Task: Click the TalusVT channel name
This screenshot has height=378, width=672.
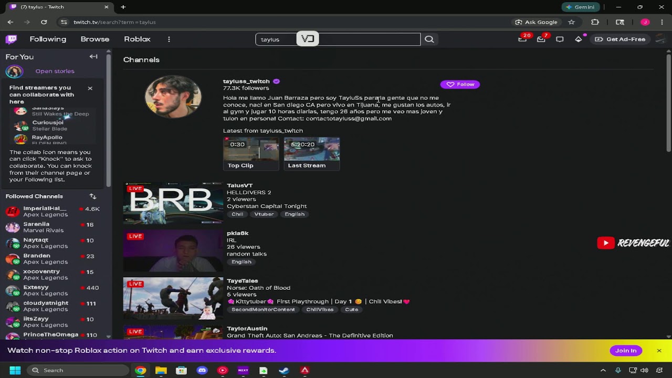Action: [x=240, y=185]
